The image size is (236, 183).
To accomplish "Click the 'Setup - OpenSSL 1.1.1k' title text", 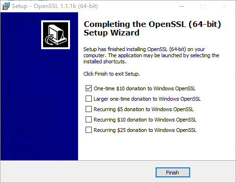I will [x=55, y=6].
